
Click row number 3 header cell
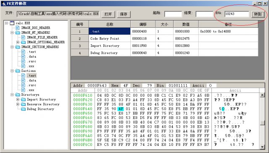[80, 46]
